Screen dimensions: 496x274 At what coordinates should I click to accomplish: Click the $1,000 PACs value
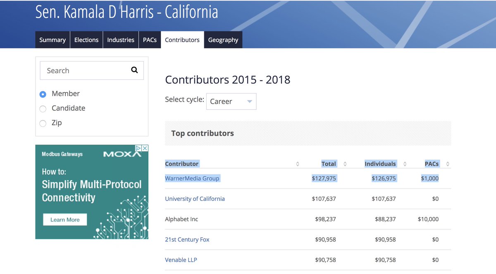tap(430, 179)
